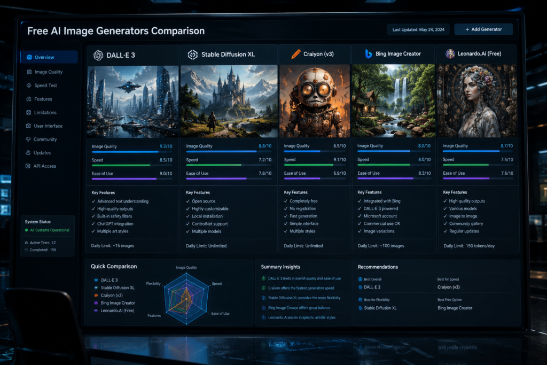This screenshot has width=547, height=365.
Task: Click the Updates sidebar icon
Action: tap(28, 152)
